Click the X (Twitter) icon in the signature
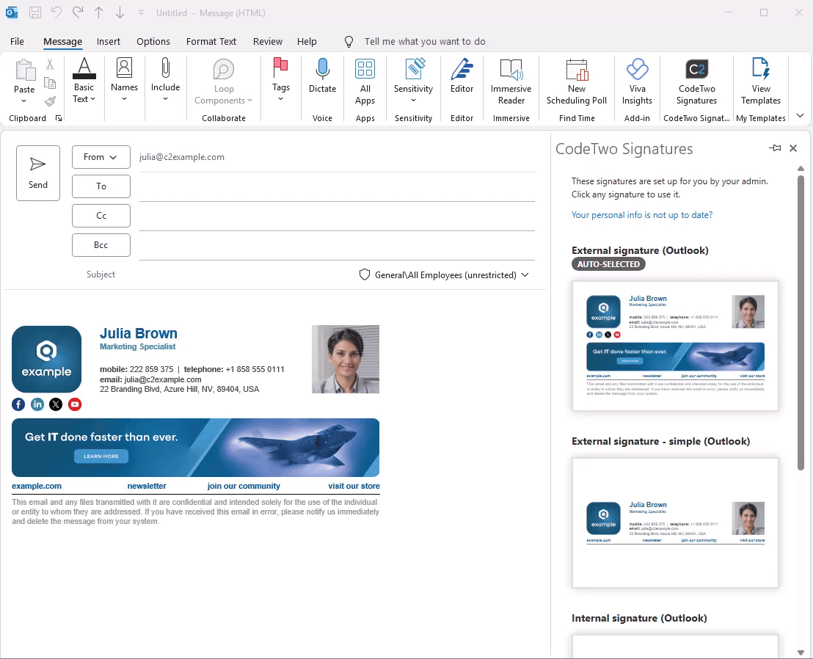 coord(56,404)
